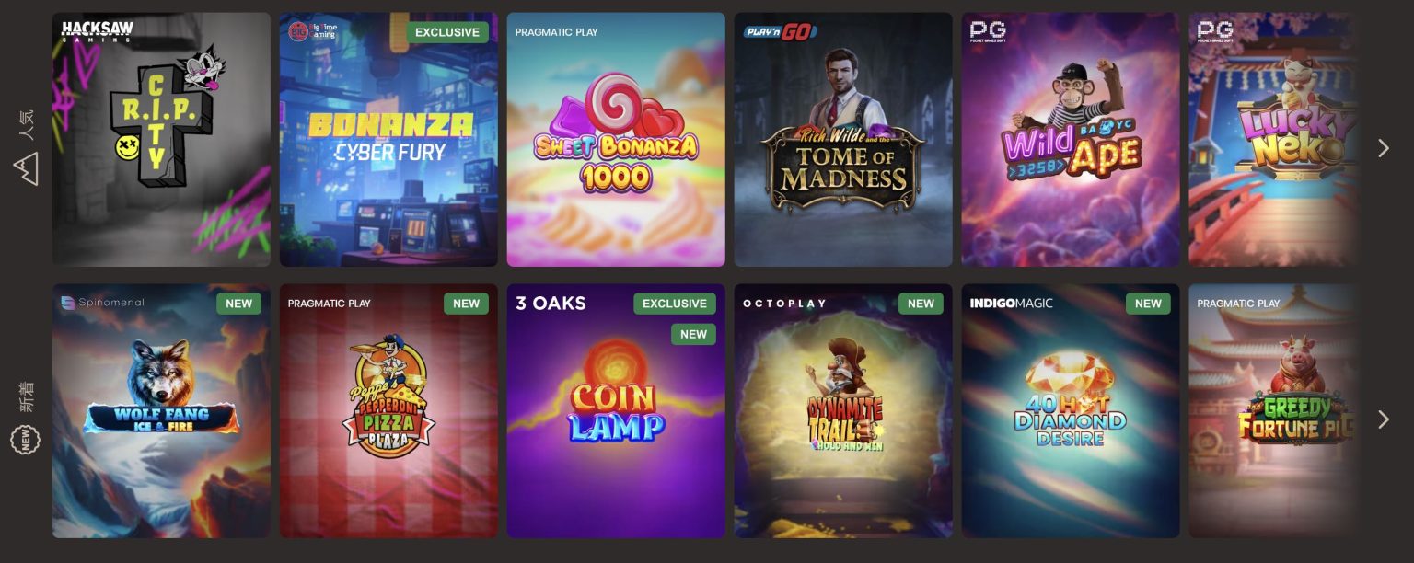Launch 40 Hot Diamond Desire game
The height and width of the screenshot is (563, 1414).
pos(1071,410)
